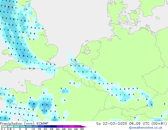Screen dimensions: 168x130
Task: Select the 45–50 mm legend swatch
Action: click(78, 127)
